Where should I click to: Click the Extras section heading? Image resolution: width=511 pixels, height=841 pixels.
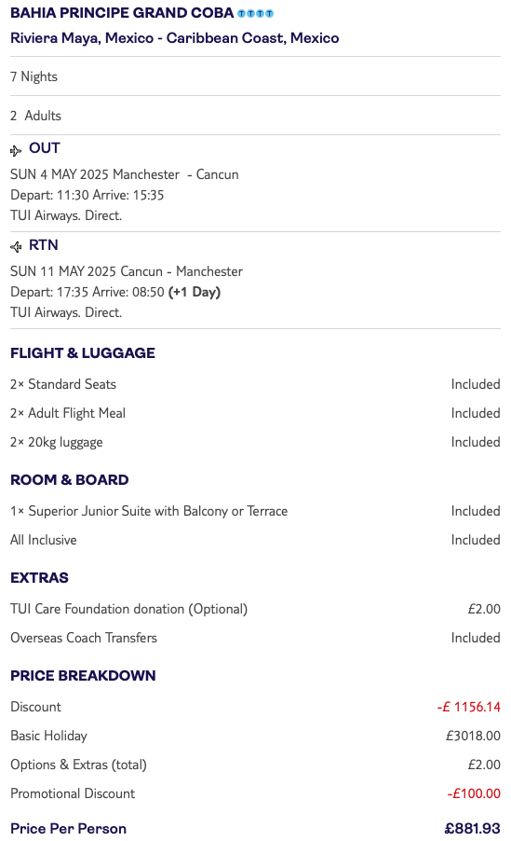click(x=39, y=578)
